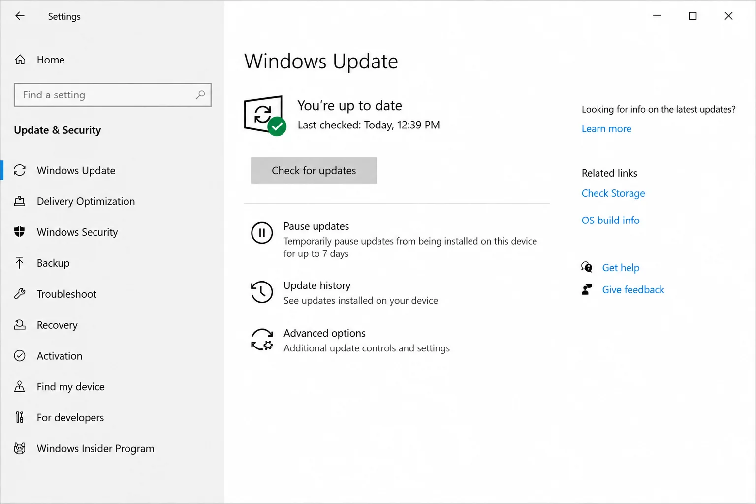756x504 pixels.
Task: Click the search magnifier icon
Action: [x=200, y=94]
